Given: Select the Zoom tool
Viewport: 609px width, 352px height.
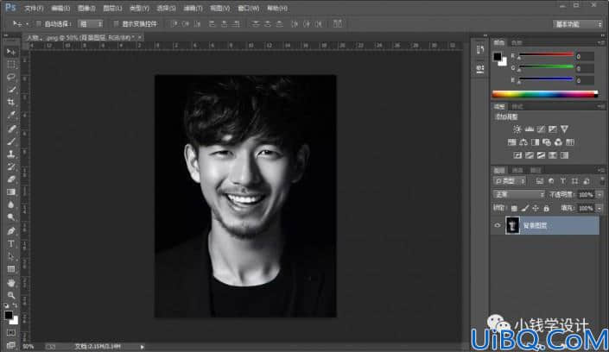Looking at the screenshot, I should coord(11,295).
